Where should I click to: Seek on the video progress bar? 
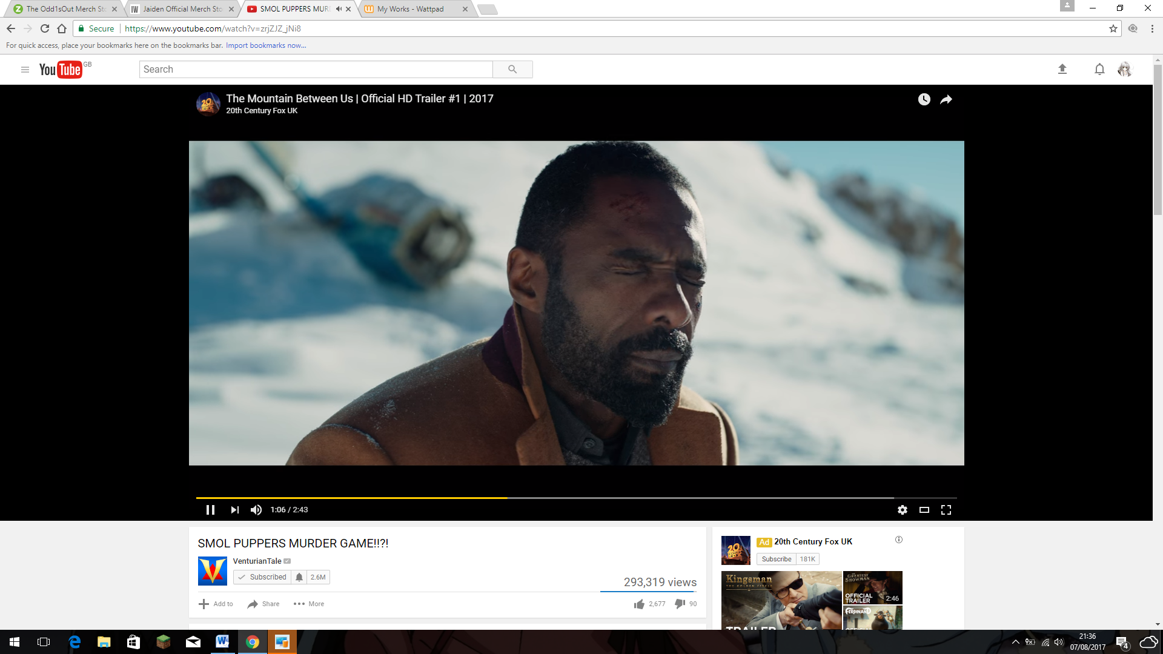tap(576, 498)
